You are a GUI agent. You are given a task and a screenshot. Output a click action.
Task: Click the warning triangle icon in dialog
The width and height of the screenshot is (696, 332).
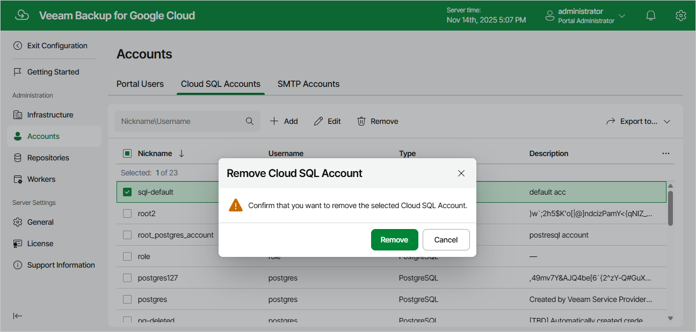[235, 205]
